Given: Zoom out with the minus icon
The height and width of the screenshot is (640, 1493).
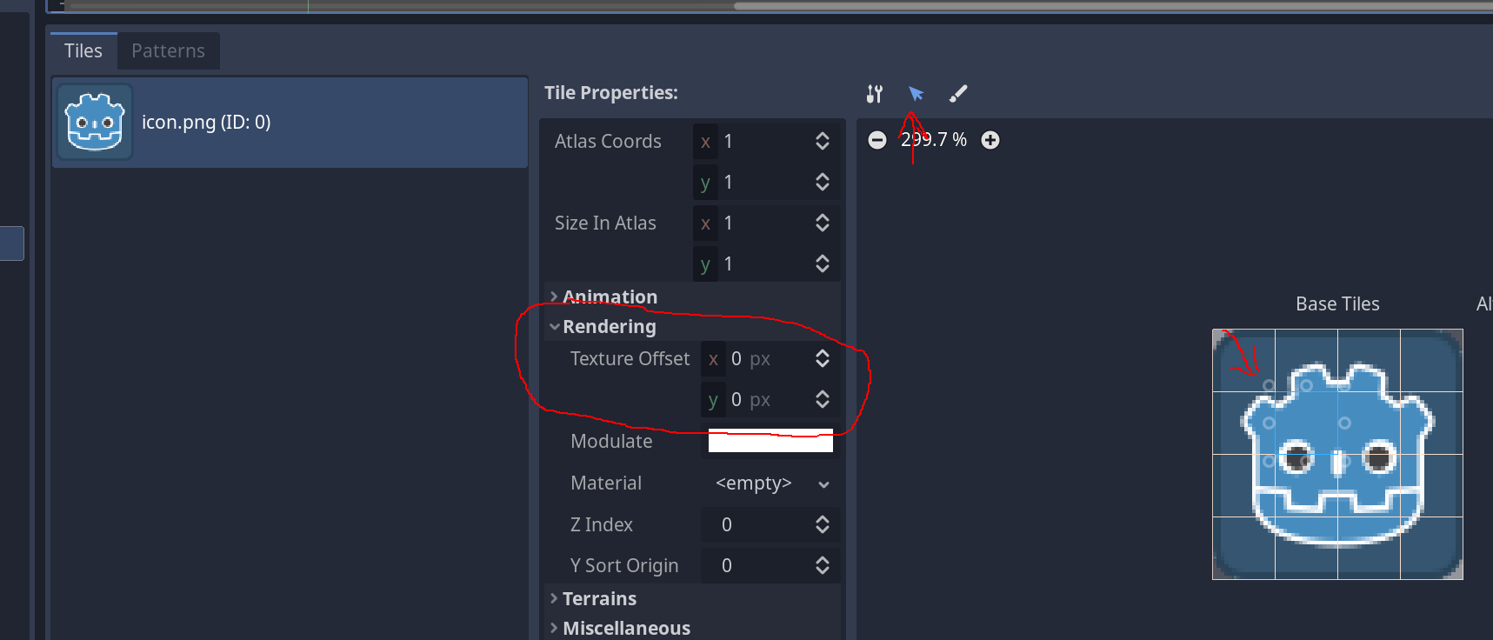Looking at the screenshot, I should [877, 139].
